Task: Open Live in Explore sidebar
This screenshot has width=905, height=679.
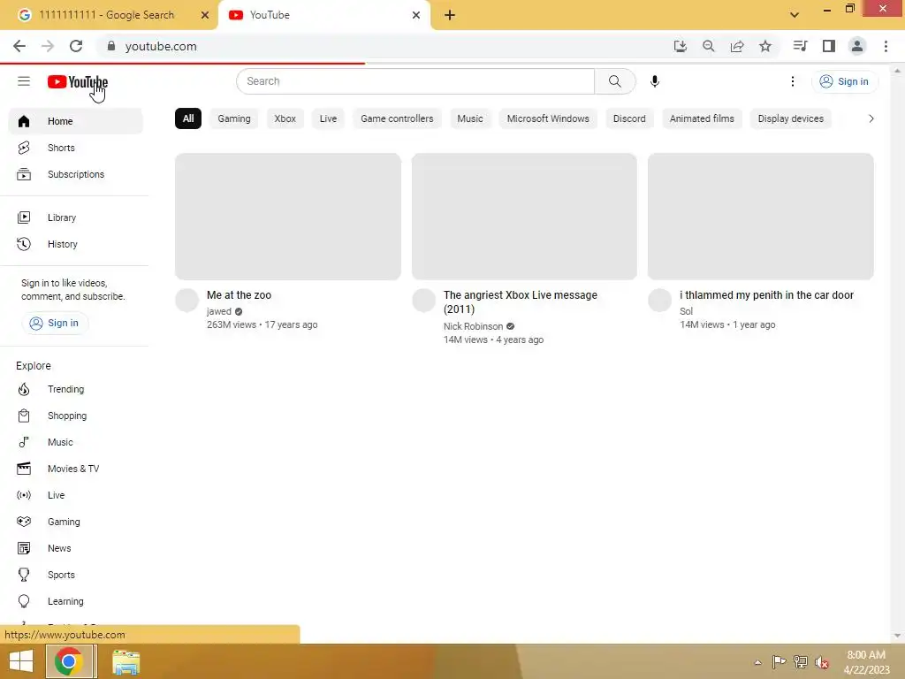Action: point(76,495)
